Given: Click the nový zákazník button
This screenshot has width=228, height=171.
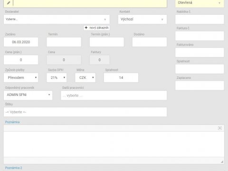Looking at the screenshot, I should coord(96,28).
